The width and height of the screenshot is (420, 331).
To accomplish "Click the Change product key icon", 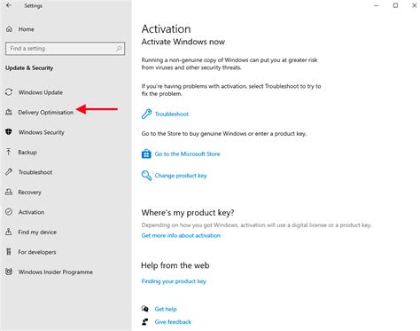I will [x=146, y=176].
